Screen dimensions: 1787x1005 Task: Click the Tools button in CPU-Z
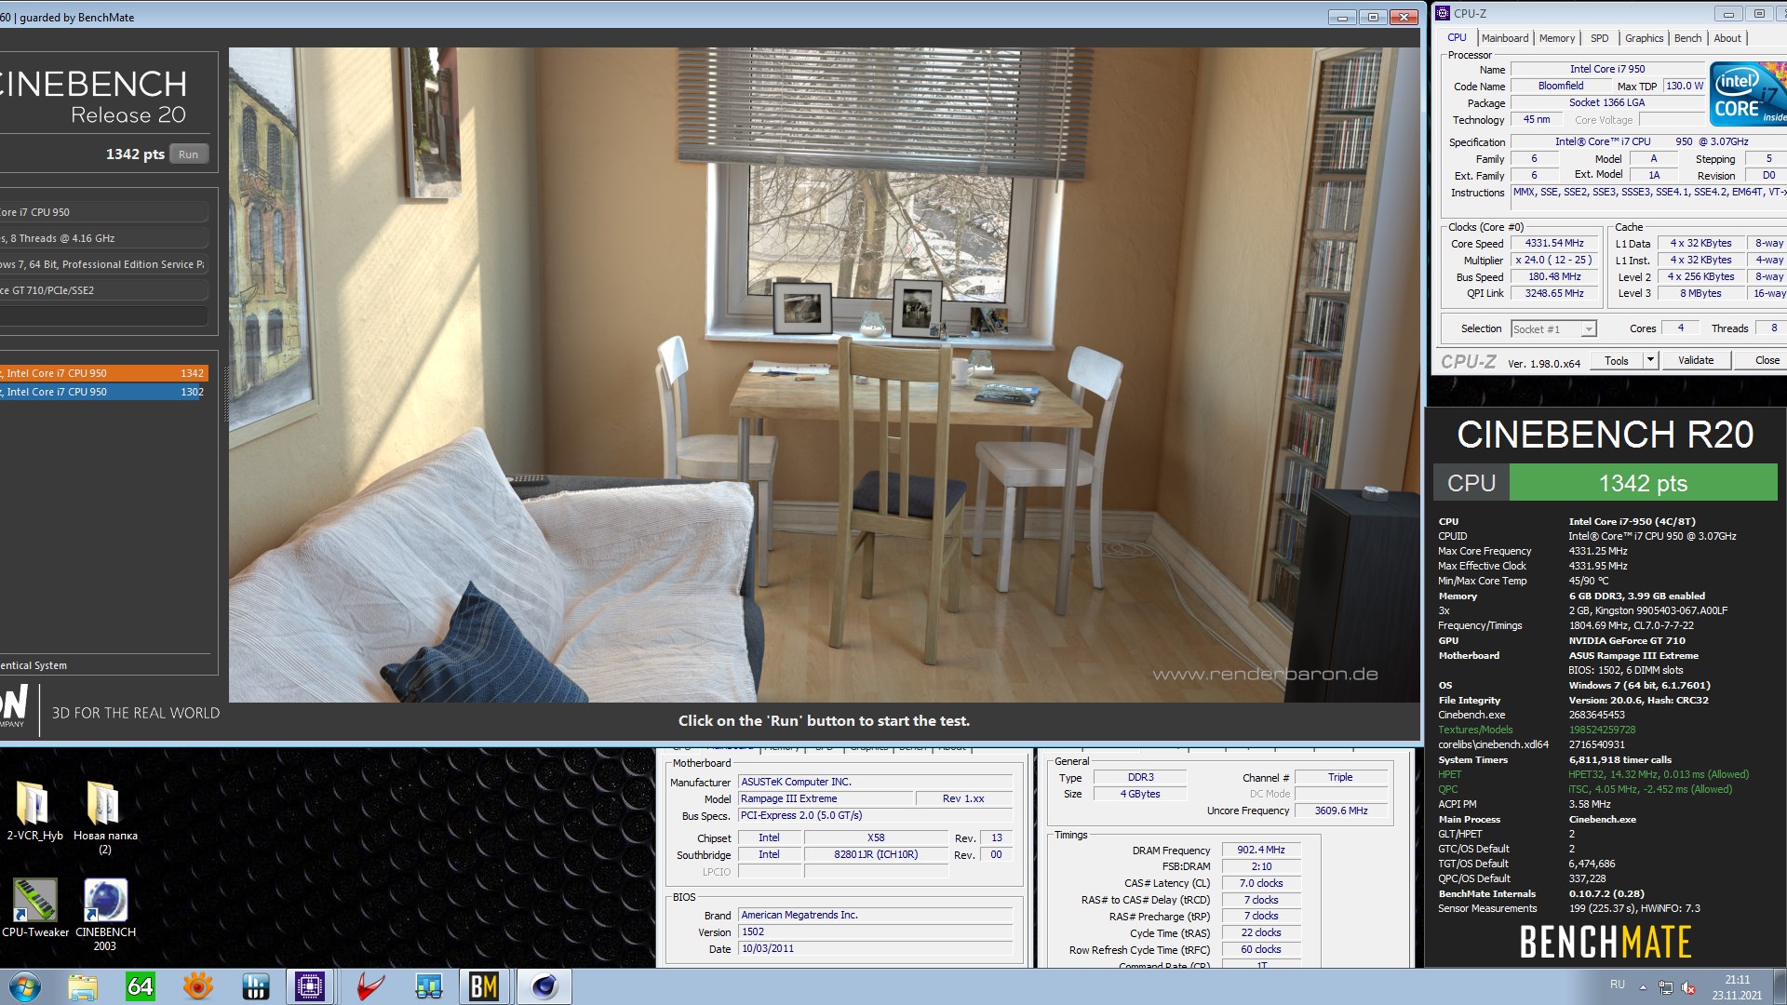tap(1617, 361)
